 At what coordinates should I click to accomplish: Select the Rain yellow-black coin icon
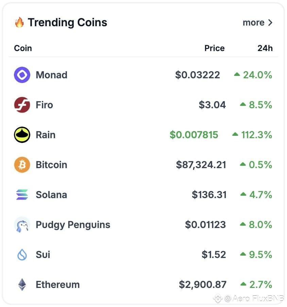tap(22, 135)
